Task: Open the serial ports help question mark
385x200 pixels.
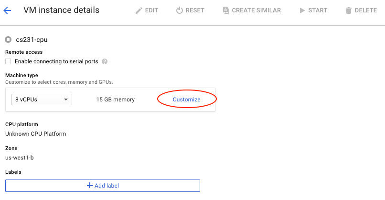Action: click(x=105, y=61)
